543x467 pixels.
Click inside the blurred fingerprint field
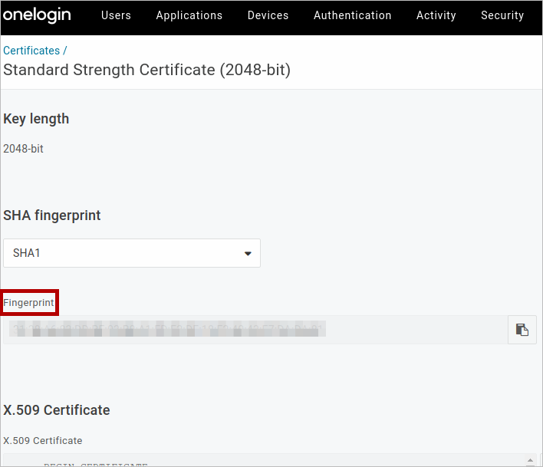pos(253,330)
